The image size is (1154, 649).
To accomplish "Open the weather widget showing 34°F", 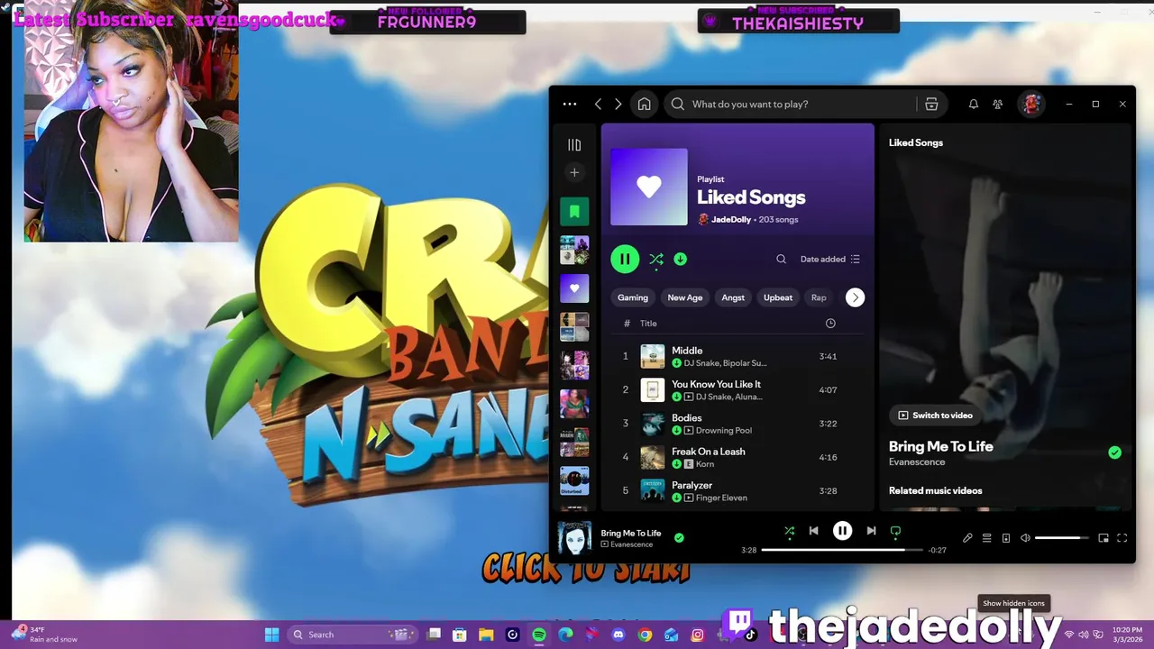I will coord(45,635).
